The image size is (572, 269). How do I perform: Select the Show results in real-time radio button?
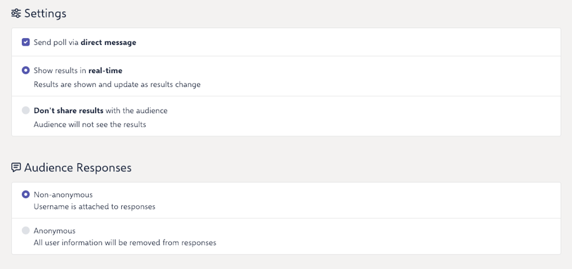26,71
